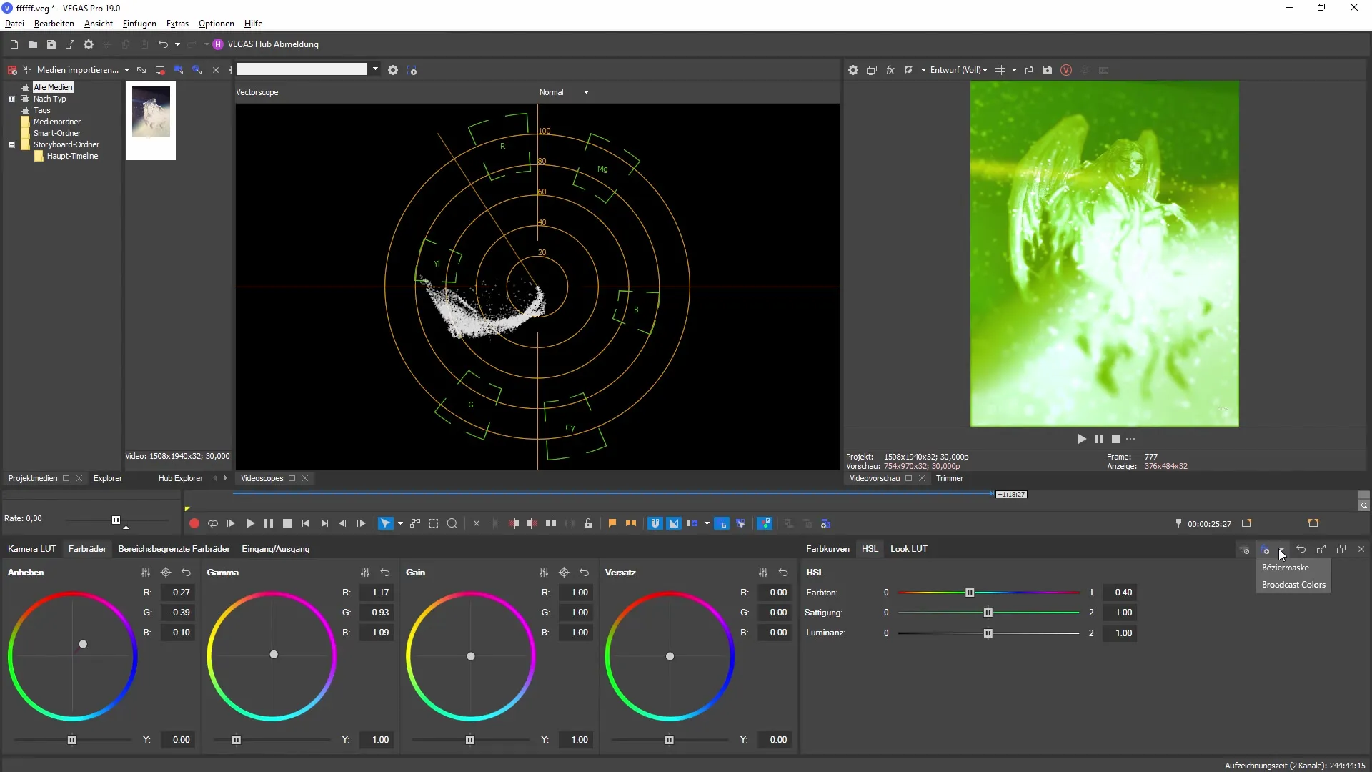The width and height of the screenshot is (1372, 772).
Task: Click the Eingang/Ausgang tab in color panel
Action: click(x=276, y=548)
